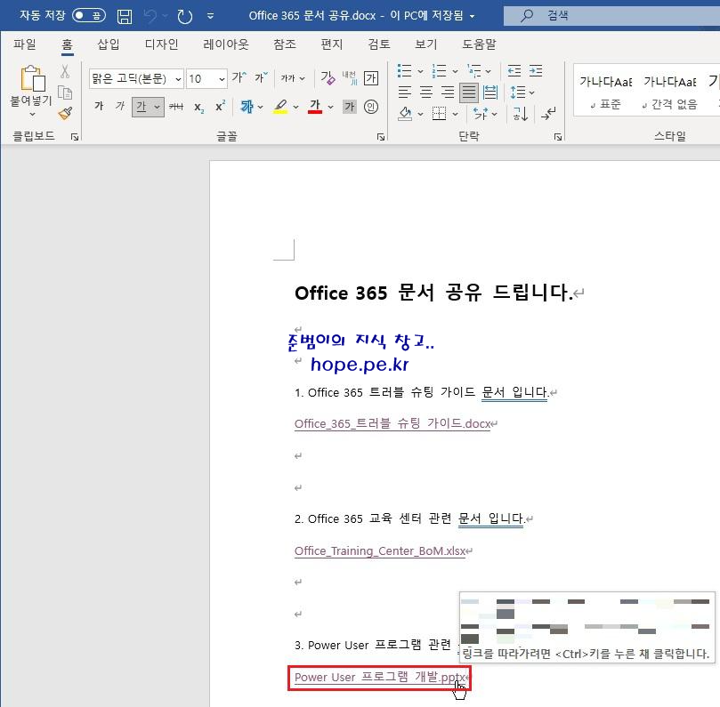Click Show/Hide paragraph marks icon
This screenshot has height=707, width=720.
pyautogui.click(x=548, y=113)
